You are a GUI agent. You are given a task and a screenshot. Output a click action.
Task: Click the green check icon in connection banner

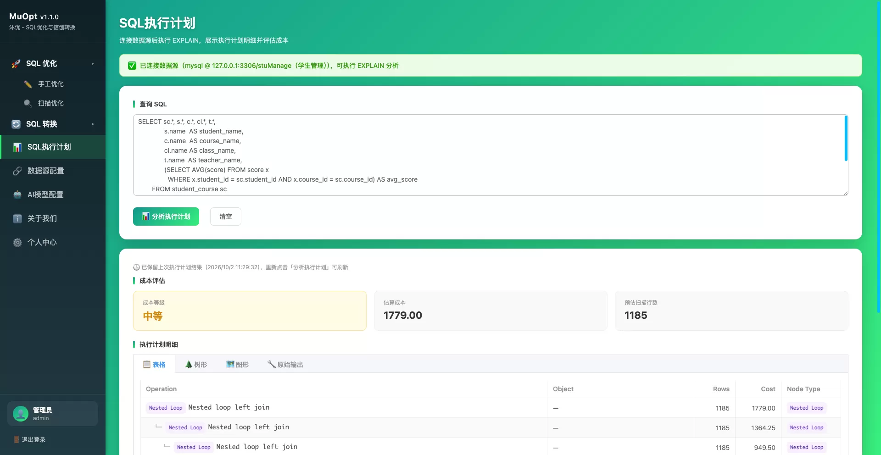[x=132, y=66]
